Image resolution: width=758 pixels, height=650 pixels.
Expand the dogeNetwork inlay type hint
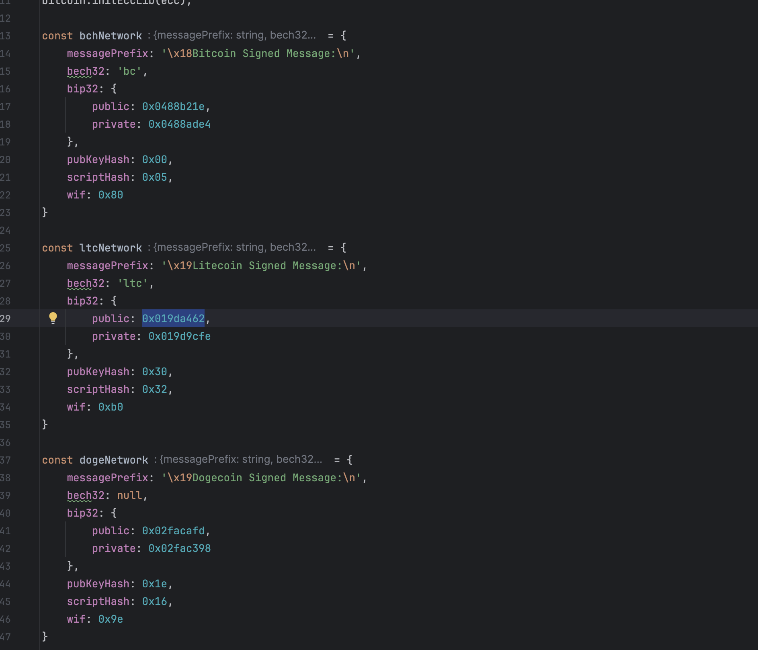pos(238,460)
